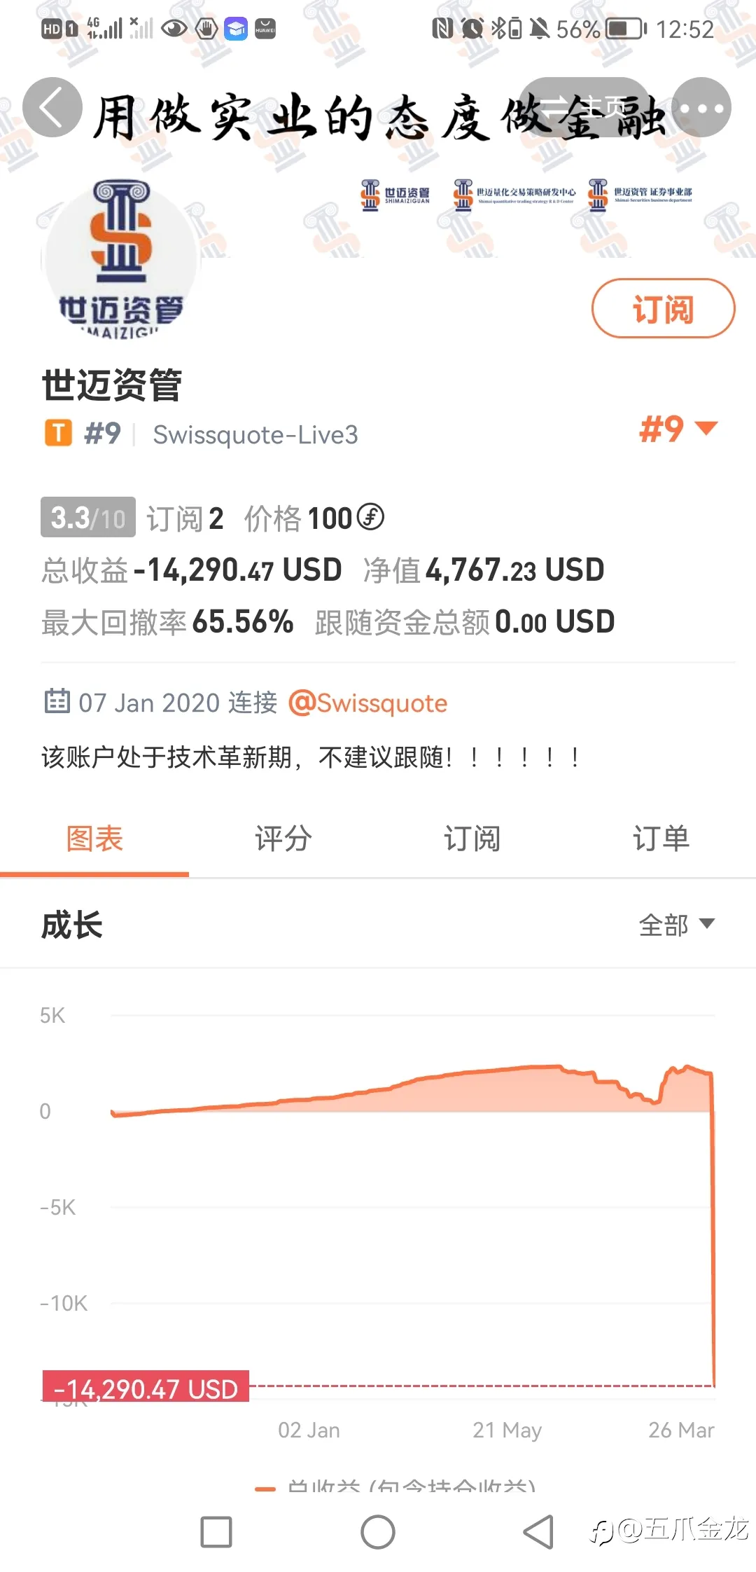
Task: Switch to the 评分 tab
Action: (283, 839)
